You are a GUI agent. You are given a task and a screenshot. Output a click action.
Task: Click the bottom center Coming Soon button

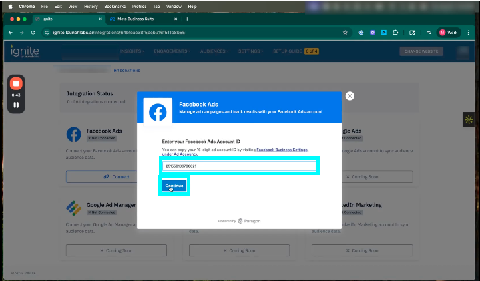coord(239,250)
